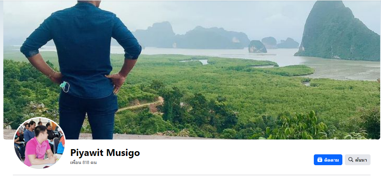
Task: Click the face mask in back pocket
Action: click(65, 87)
